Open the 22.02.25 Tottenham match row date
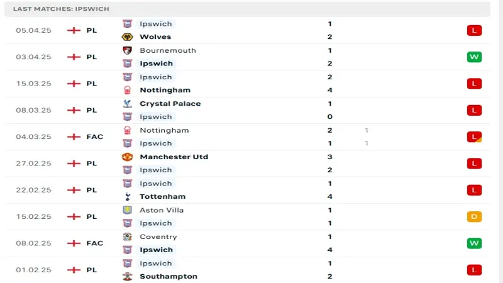The height and width of the screenshot is (283, 503). tap(34, 190)
